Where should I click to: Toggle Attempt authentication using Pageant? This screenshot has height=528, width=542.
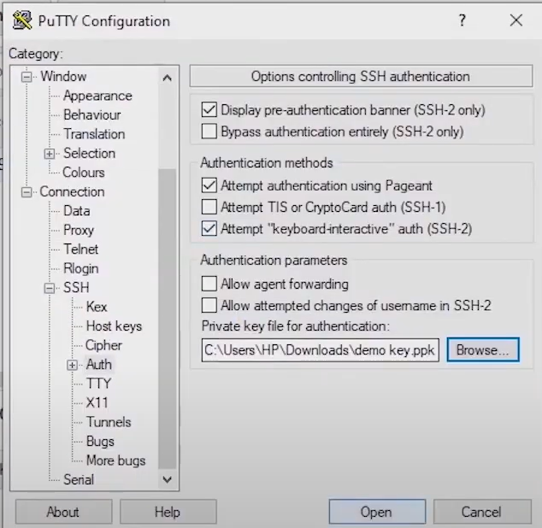[209, 185]
